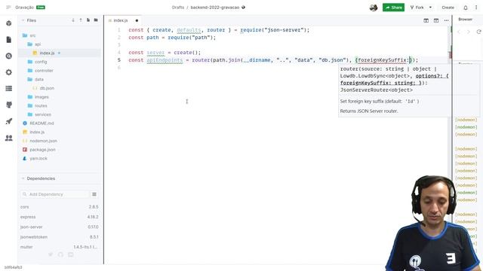Click the multer dependency row
The width and height of the screenshot is (483, 271).
pos(59,247)
